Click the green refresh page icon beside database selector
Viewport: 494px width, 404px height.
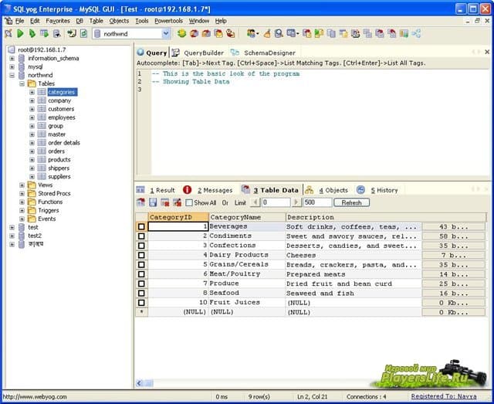pos(83,33)
